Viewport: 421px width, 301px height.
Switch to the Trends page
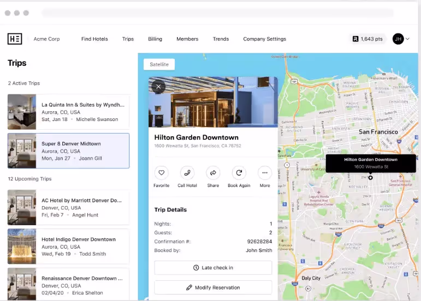click(x=221, y=39)
